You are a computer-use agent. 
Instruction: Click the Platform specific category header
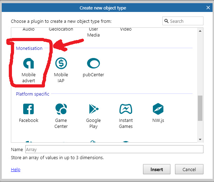(x=32, y=94)
